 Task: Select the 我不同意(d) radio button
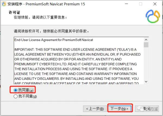15,96
